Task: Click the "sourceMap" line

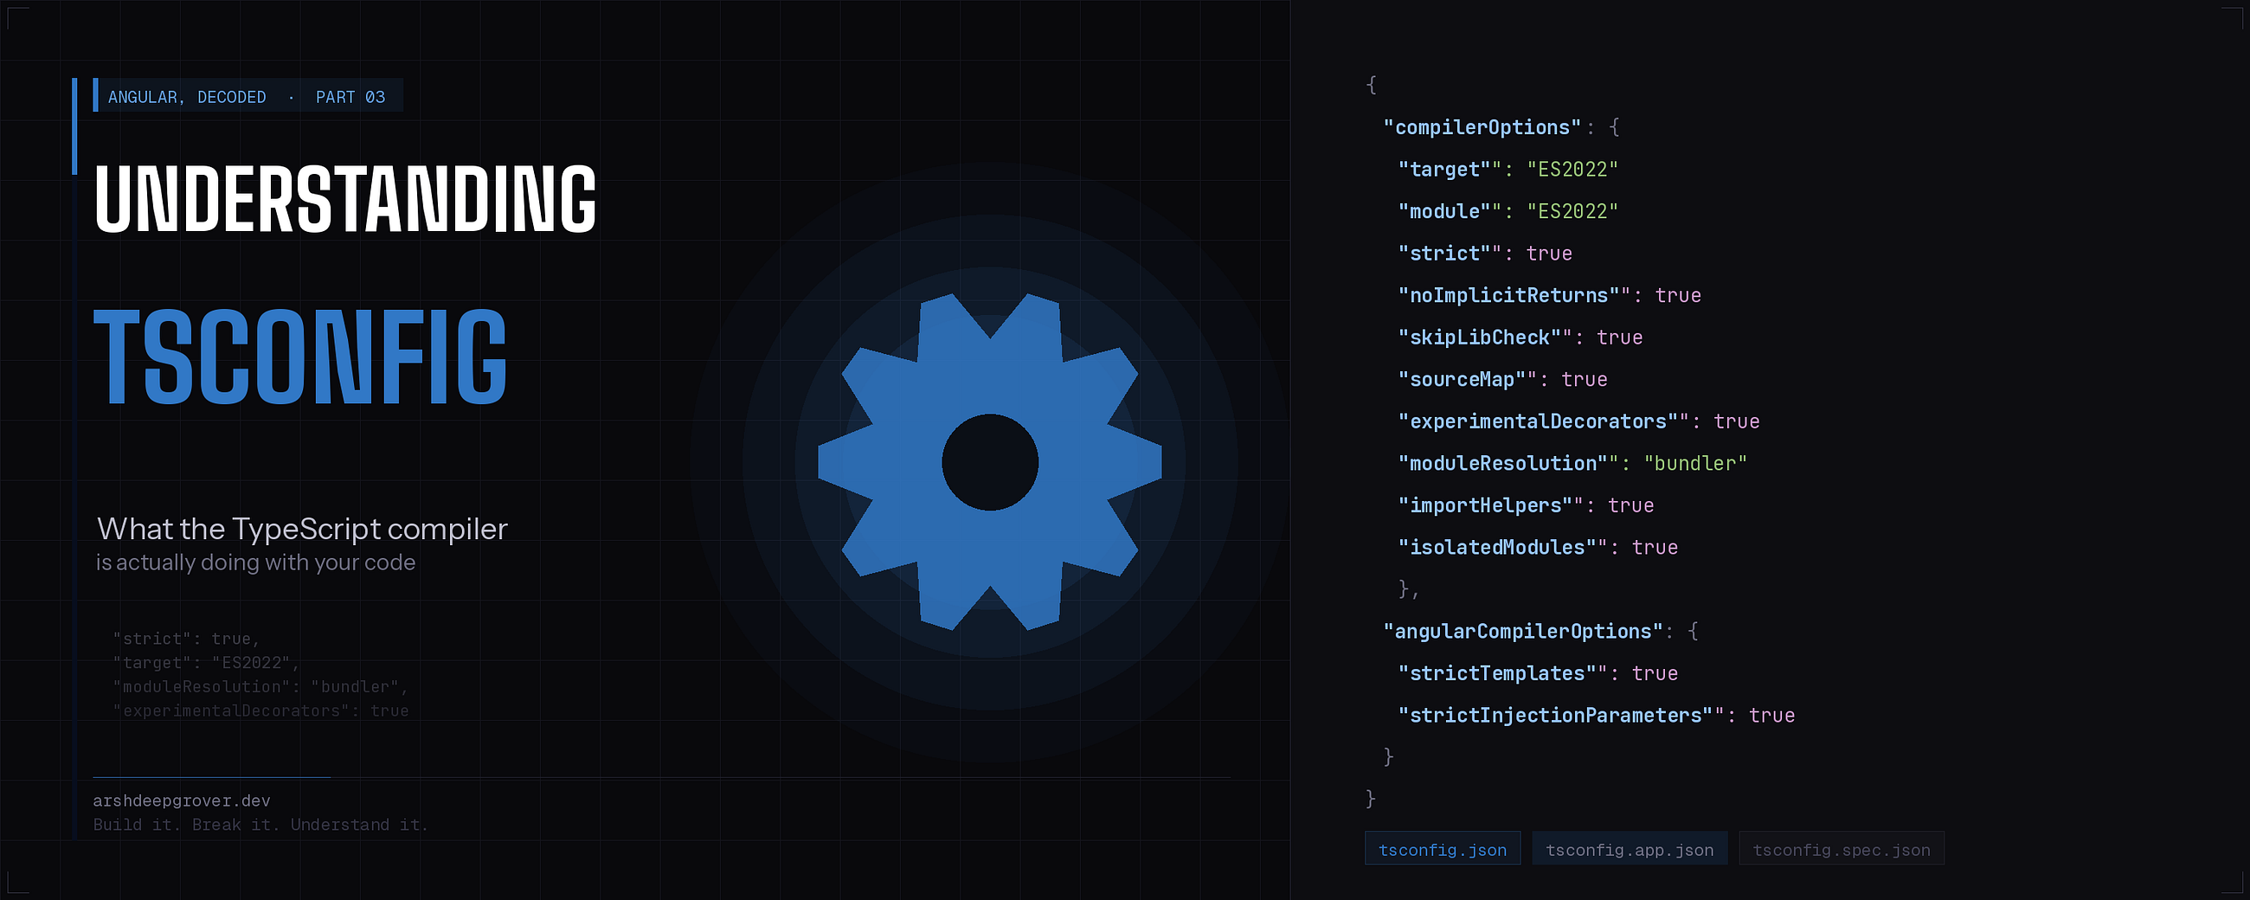Action: point(1502,379)
